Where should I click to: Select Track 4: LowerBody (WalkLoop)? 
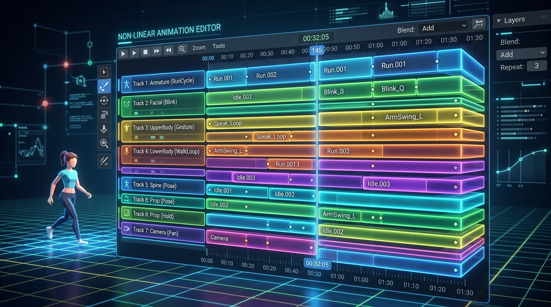pos(163,155)
